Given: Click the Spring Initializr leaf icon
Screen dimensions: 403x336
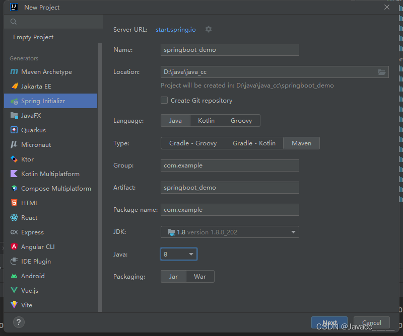Looking at the screenshot, I should pyautogui.click(x=14, y=101).
